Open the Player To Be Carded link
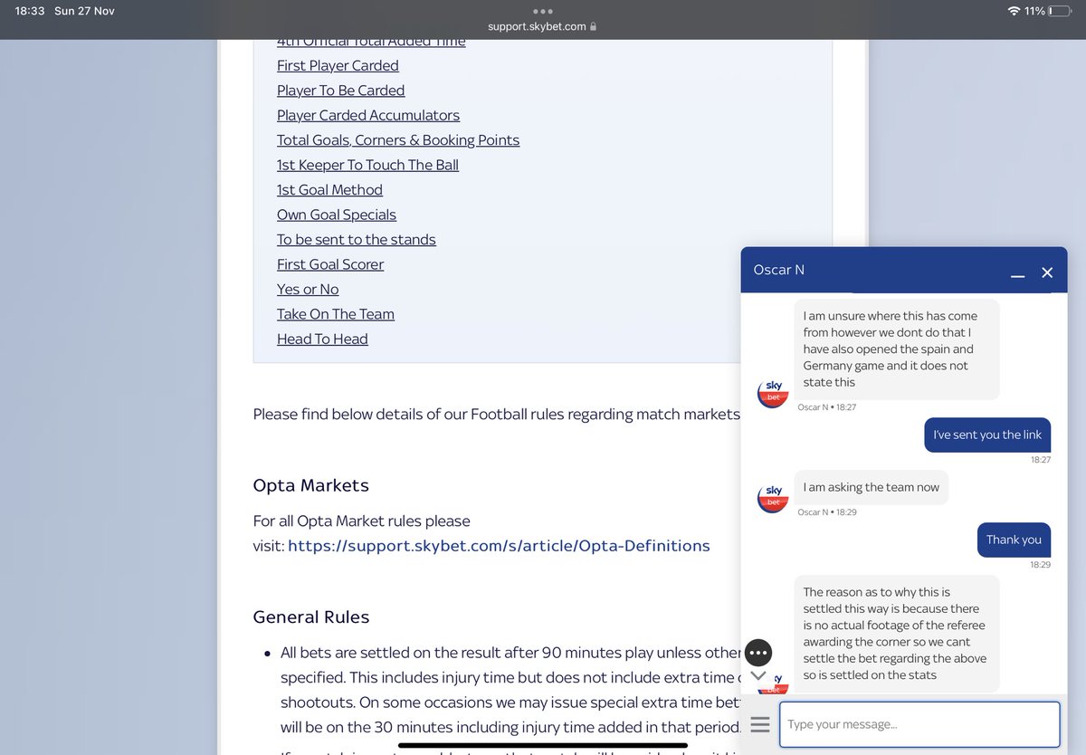The height and width of the screenshot is (755, 1086). click(340, 91)
